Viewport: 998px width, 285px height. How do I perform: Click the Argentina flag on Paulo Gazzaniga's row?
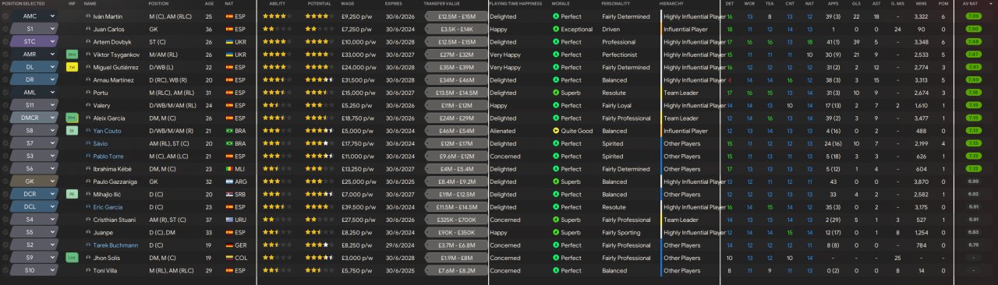[229, 182]
